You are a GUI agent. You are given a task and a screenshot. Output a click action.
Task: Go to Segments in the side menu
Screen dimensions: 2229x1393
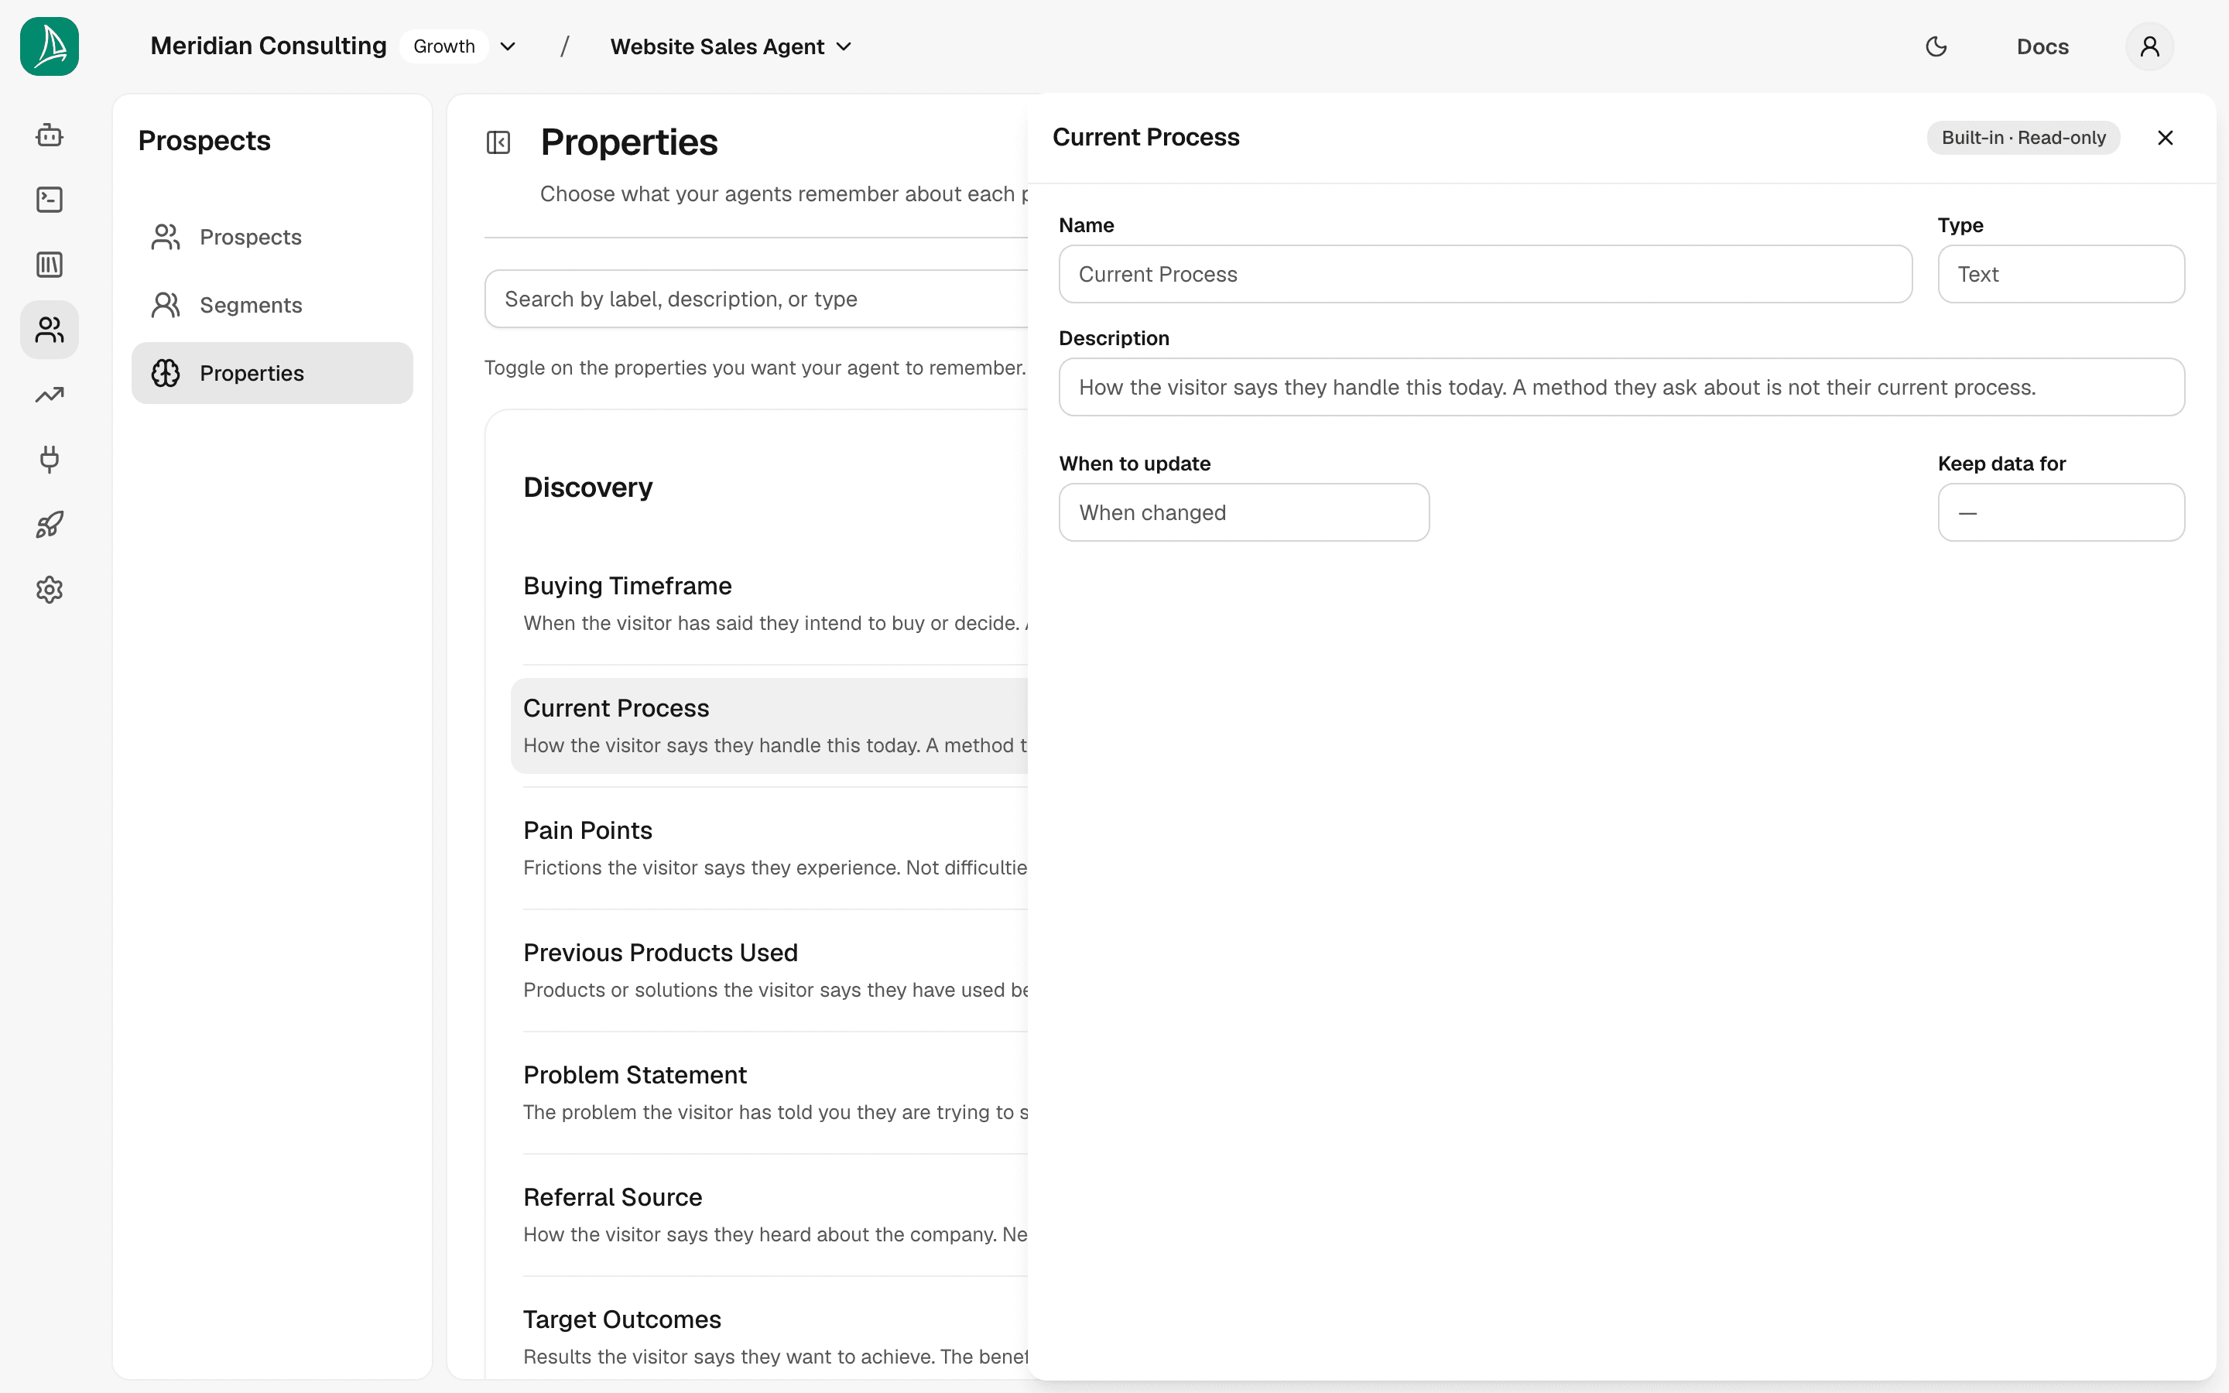pos(272,305)
